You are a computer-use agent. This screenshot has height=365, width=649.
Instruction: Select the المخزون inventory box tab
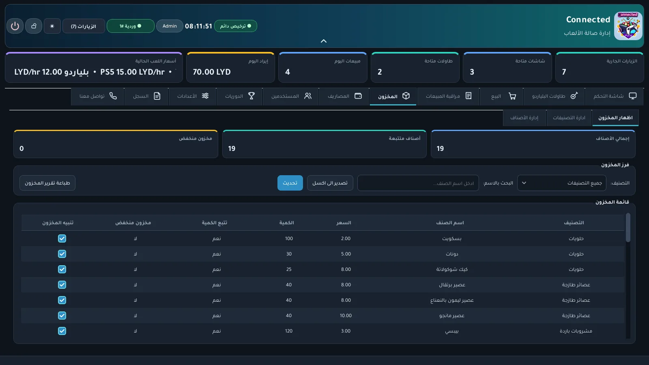pyautogui.click(x=393, y=96)
